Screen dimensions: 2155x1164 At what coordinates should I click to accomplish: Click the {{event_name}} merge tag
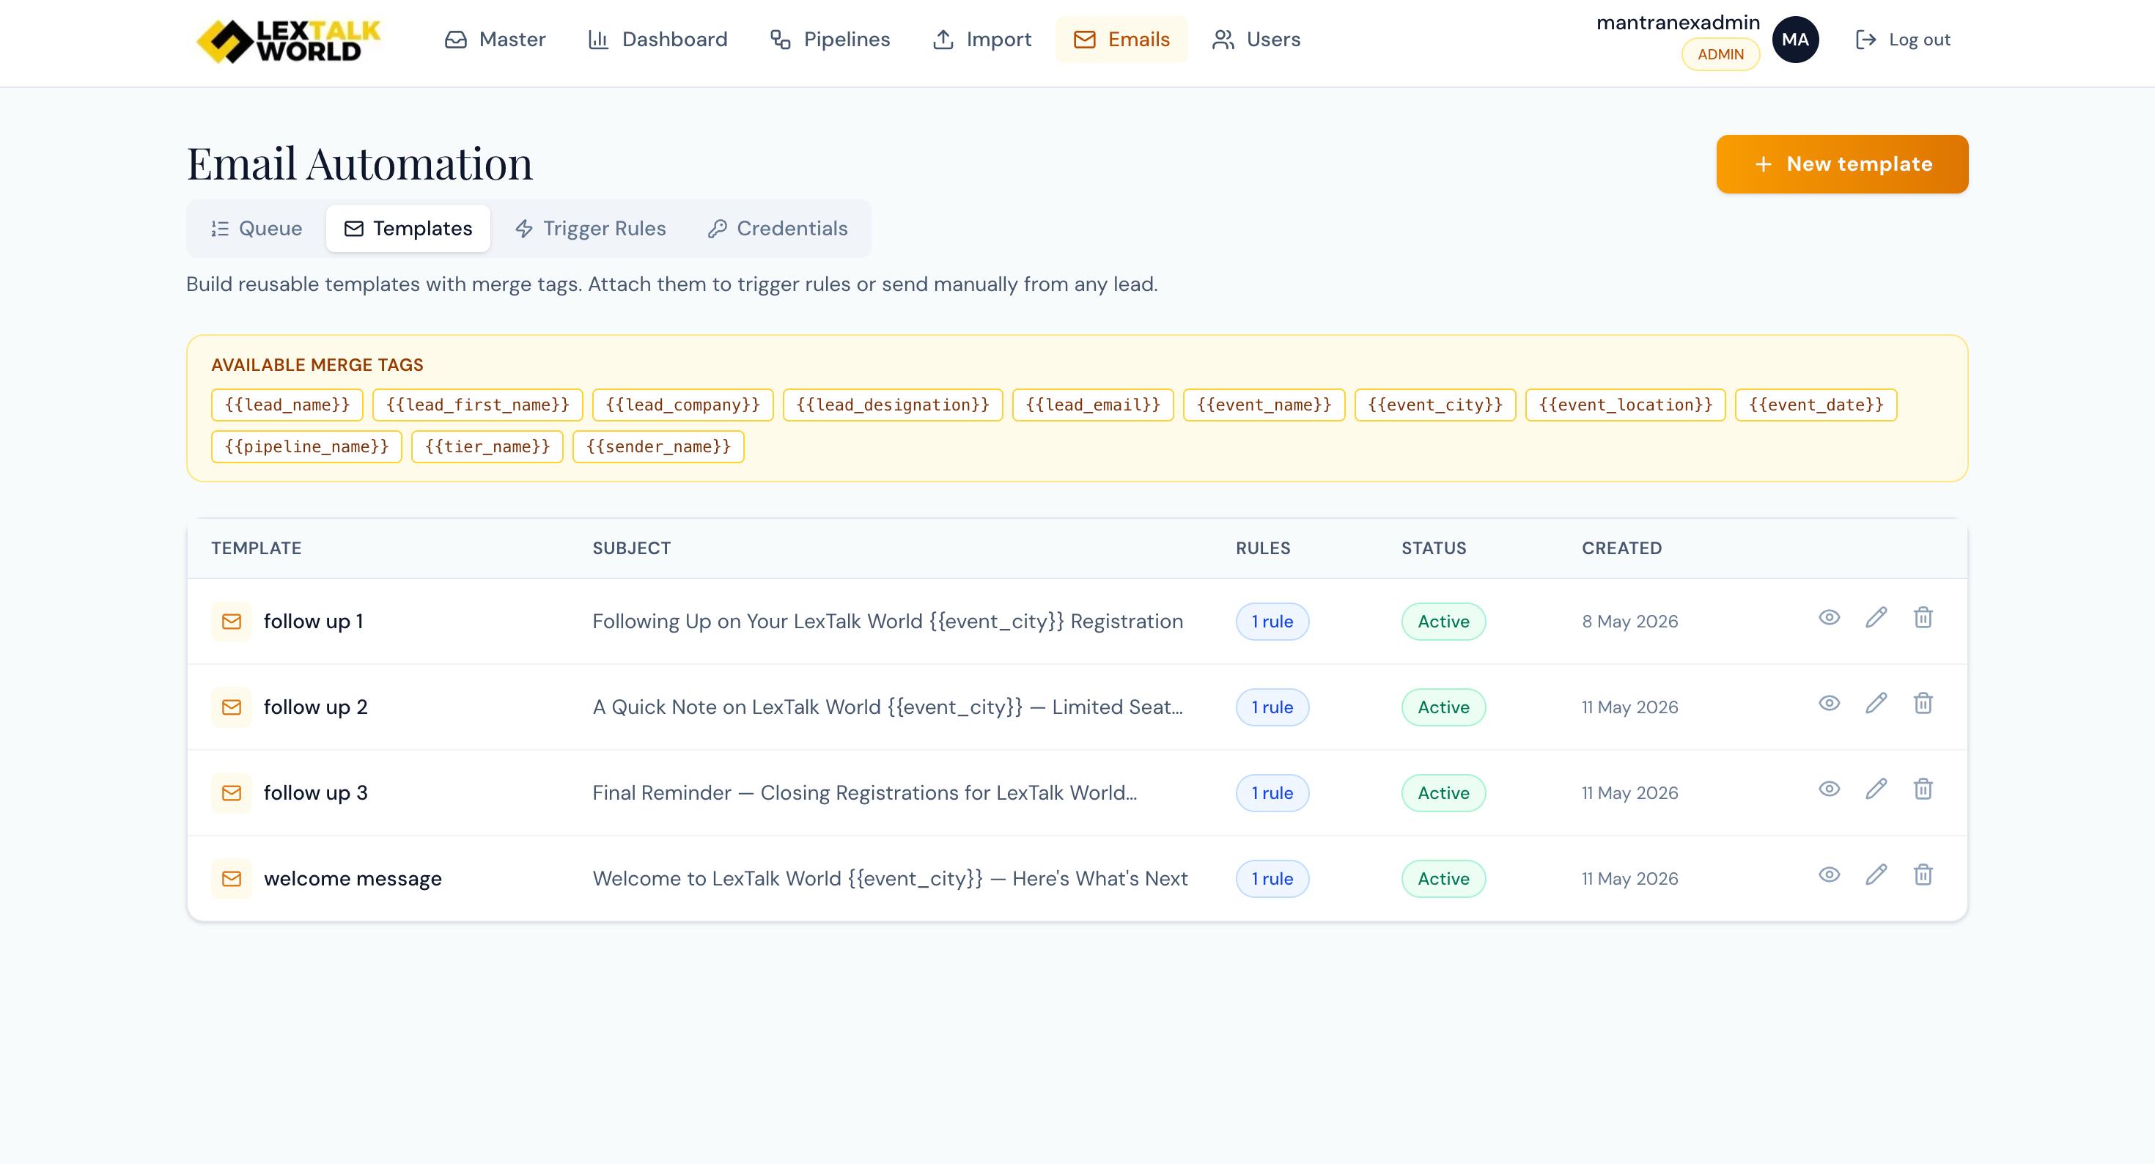(x=1264, y=405)
